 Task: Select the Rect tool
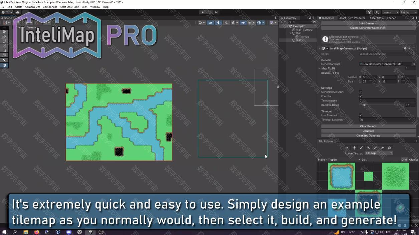coord(4,51)
